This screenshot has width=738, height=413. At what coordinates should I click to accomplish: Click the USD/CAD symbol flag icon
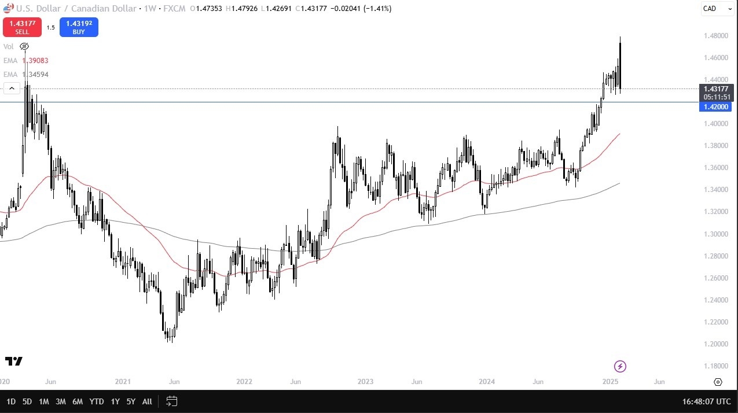pyautogui.click(x=8, y=8)
